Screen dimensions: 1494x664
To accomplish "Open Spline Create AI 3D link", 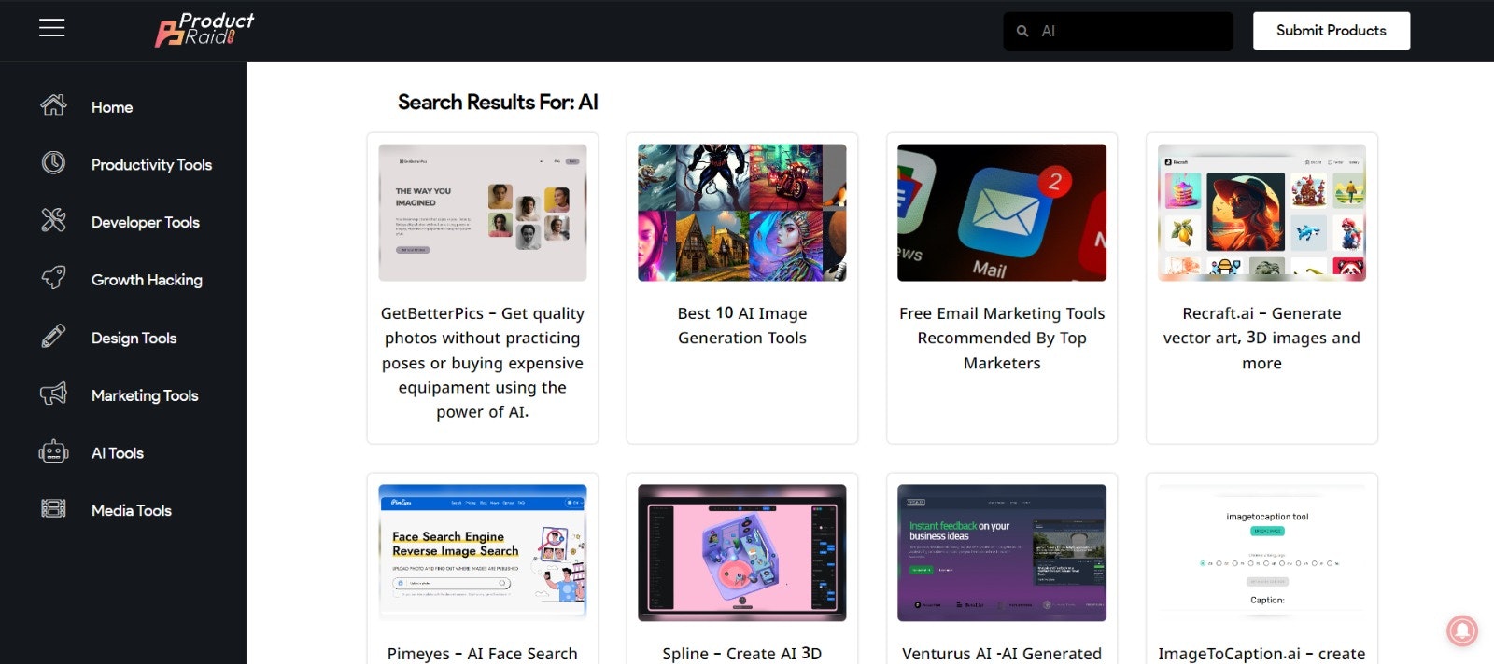I will (x=742, y=654).
